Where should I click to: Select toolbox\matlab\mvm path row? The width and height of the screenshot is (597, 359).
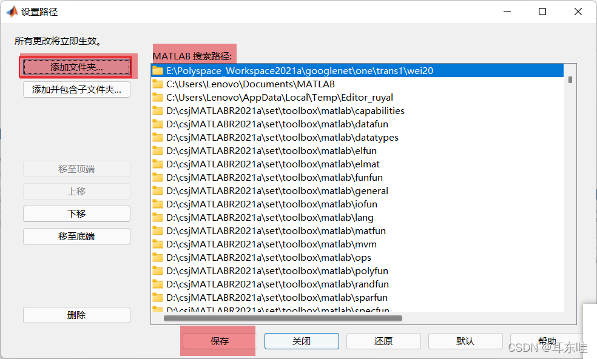pyautogui.click(x=357, y=244)
